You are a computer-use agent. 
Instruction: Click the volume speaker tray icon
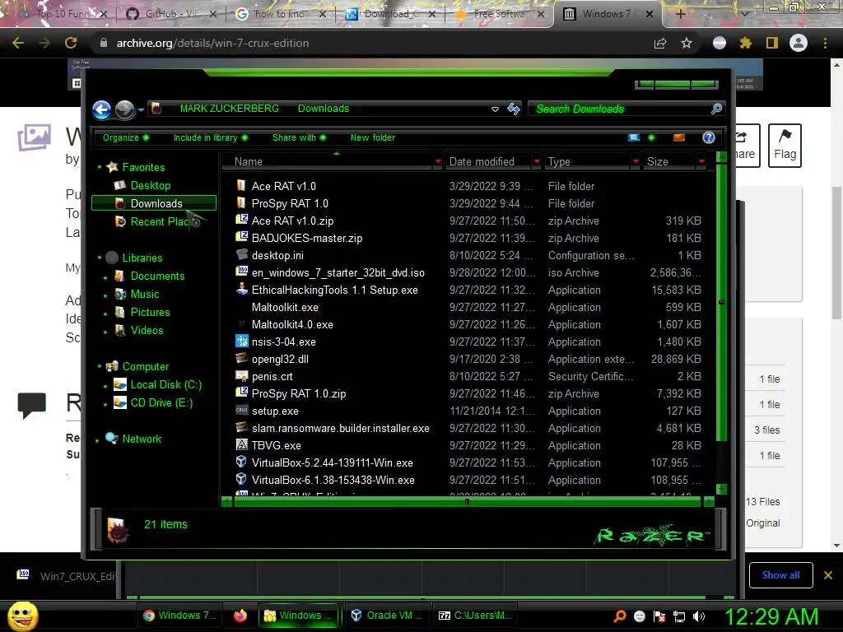[x=699, y=616]
